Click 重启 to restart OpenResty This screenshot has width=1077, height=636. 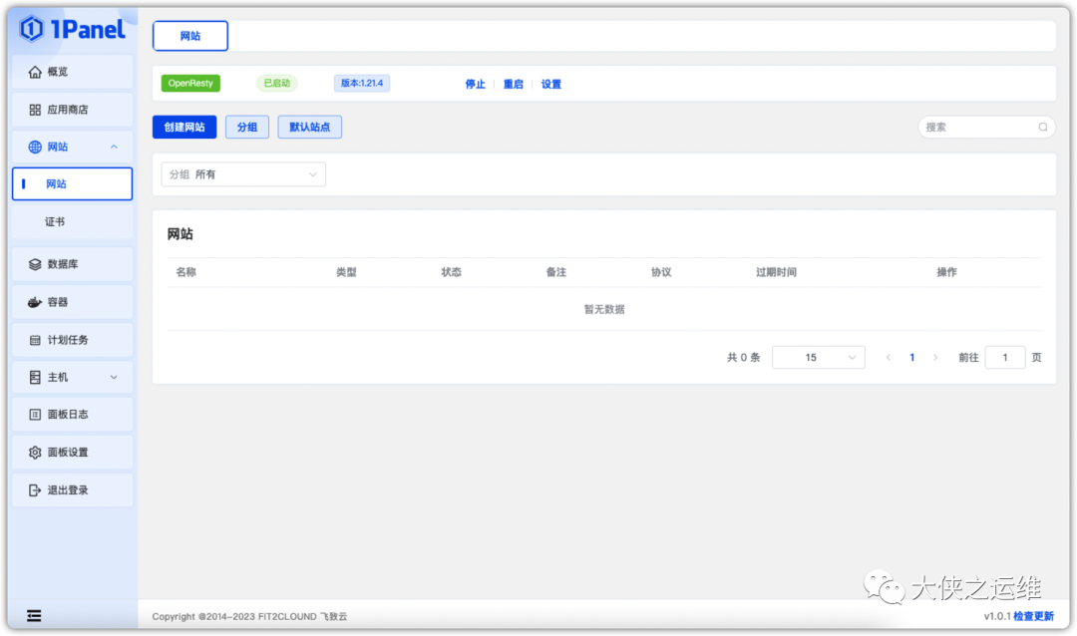pyautogui.click(x=514, y=84)
